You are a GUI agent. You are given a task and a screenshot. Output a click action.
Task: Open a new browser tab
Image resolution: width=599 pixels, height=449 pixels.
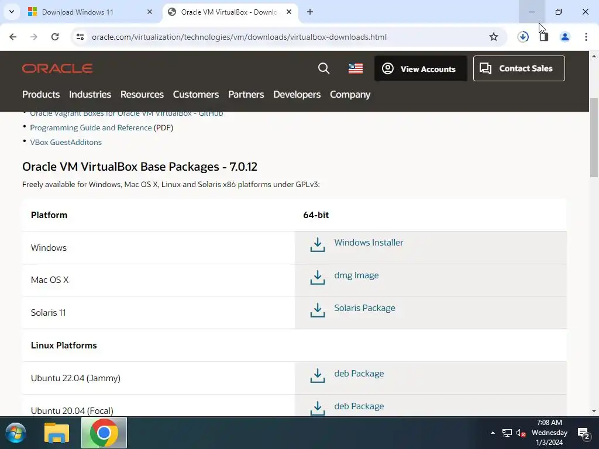pyautogui.click(x=310, y=12)
